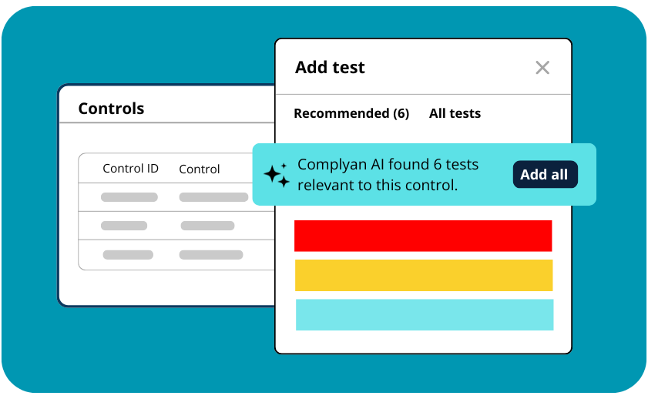Viewport: 648px width, 399px height.
Task: Select first row's Control ID placeholder
Action: pos(129,197)
